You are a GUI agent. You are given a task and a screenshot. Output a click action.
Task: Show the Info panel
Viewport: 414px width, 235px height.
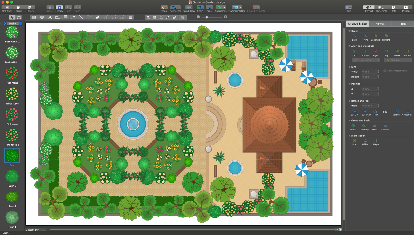394,9
